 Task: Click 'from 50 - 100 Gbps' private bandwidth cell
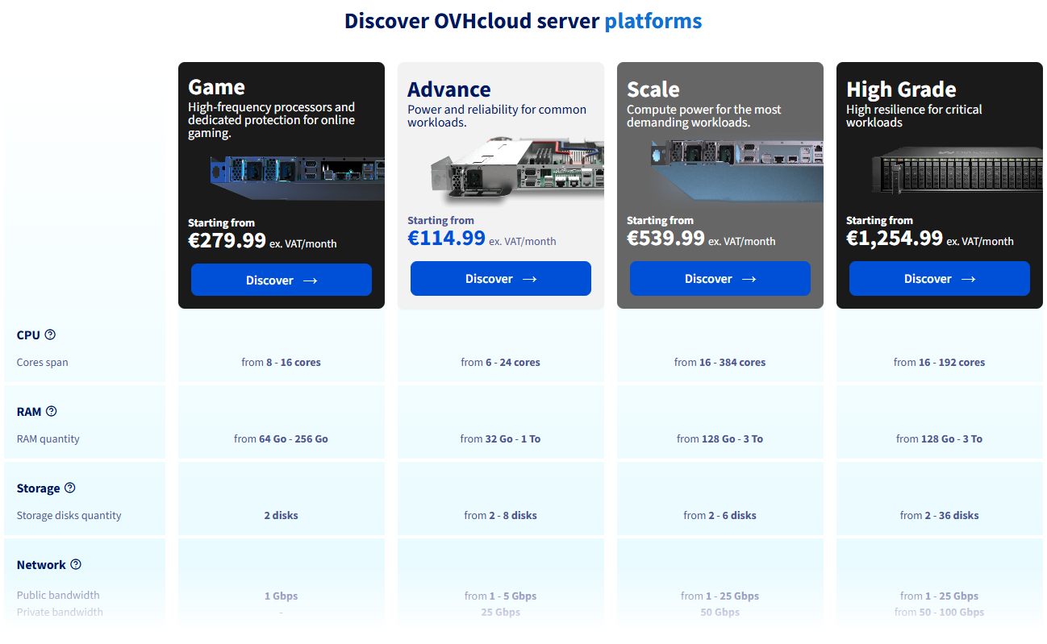[940, 613]
